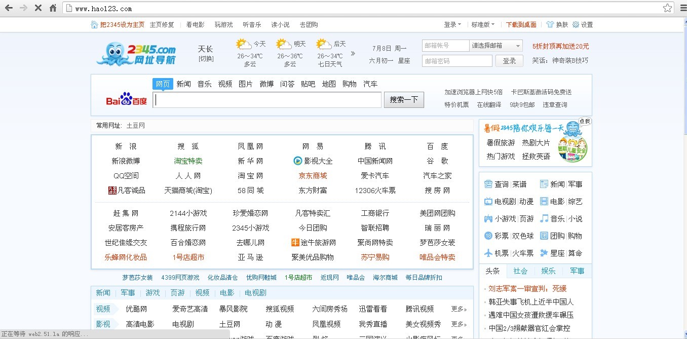Open the 5折封顶再加送20元 promo link
Image resolution: width=687 pixels, height=339 pixels.
tap(560, 46)
